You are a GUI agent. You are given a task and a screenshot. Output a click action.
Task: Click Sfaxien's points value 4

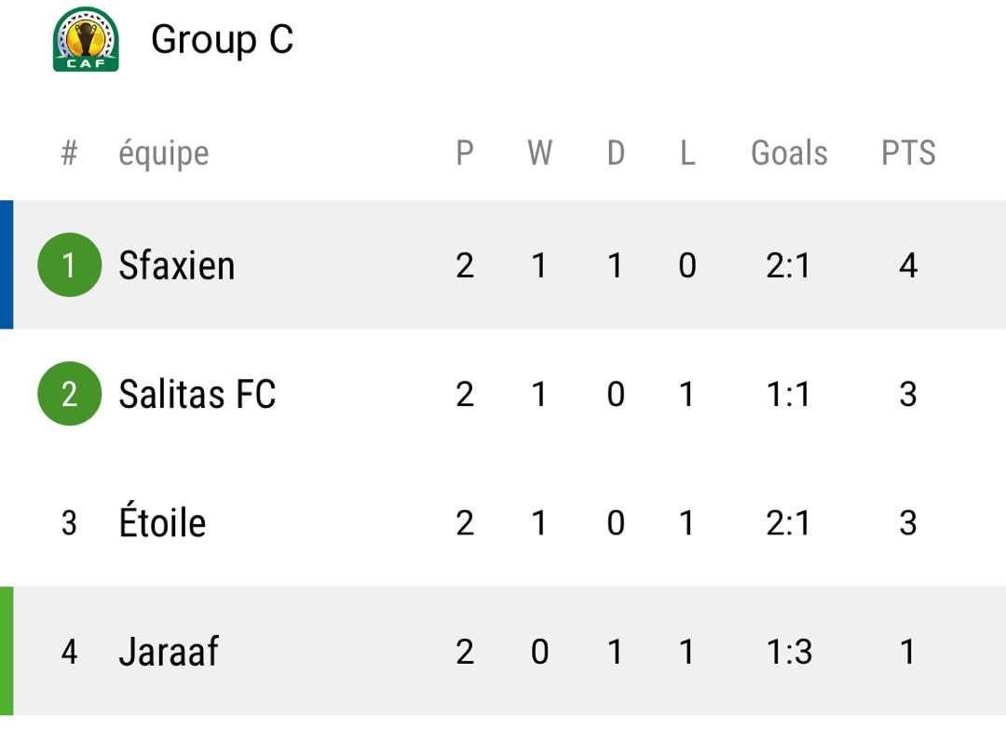[x=908, y=265]
